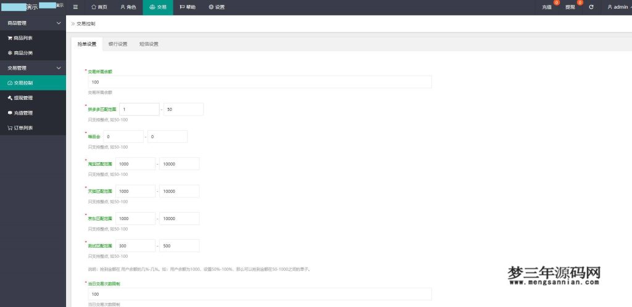The width and height of the screenshot is (632, 307).
Task: Open 充值管理 in the sidebar
Action: (23, 113)
